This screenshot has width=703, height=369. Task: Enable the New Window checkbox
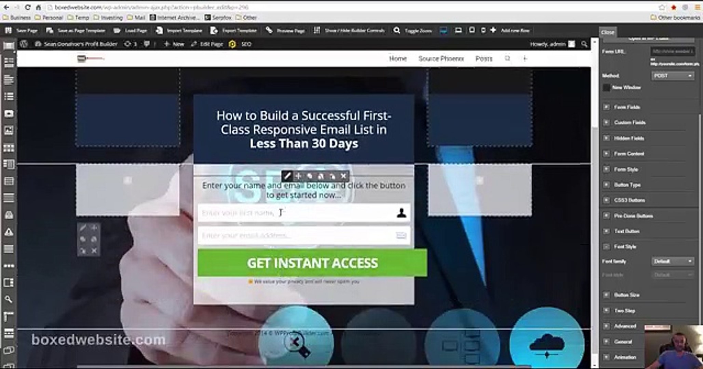[606, 88]
